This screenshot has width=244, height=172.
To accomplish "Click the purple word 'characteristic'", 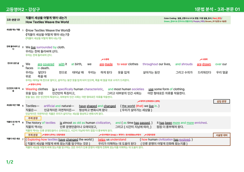I will pyautogui.click(x=93, y=89).
